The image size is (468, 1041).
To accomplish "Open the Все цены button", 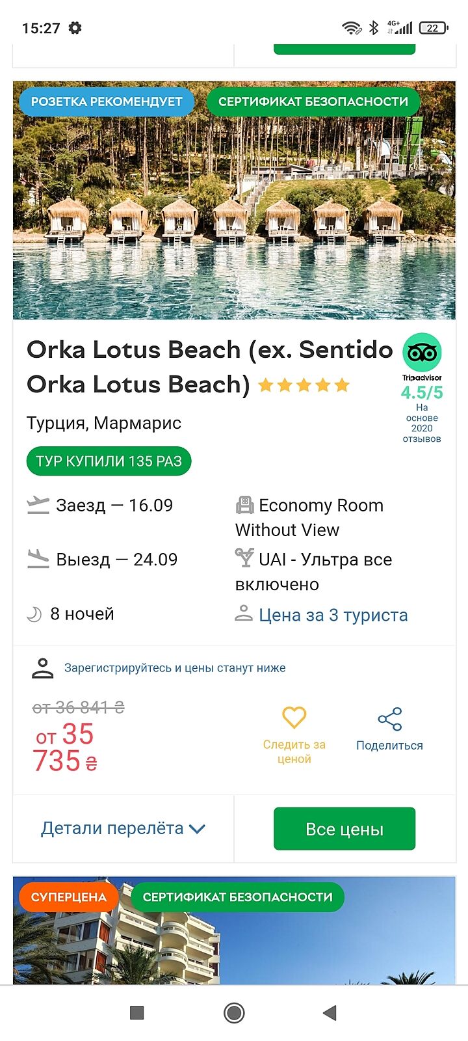I will [344, 829].
